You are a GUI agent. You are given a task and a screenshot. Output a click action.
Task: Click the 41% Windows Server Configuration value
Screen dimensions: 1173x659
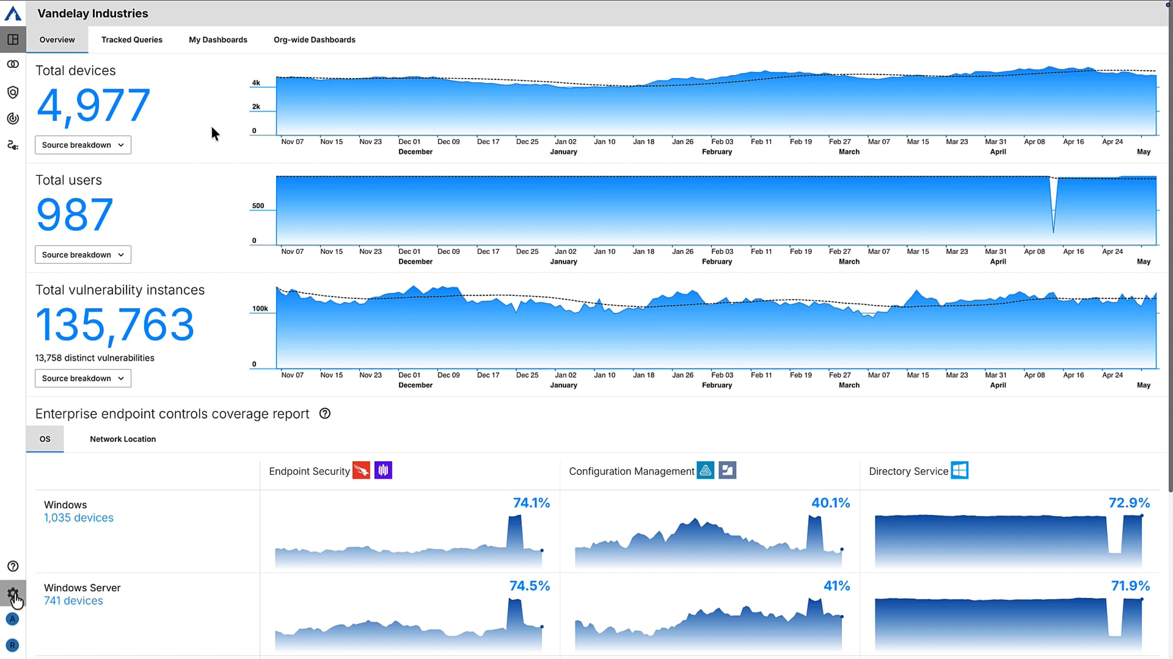click(837, 586)
